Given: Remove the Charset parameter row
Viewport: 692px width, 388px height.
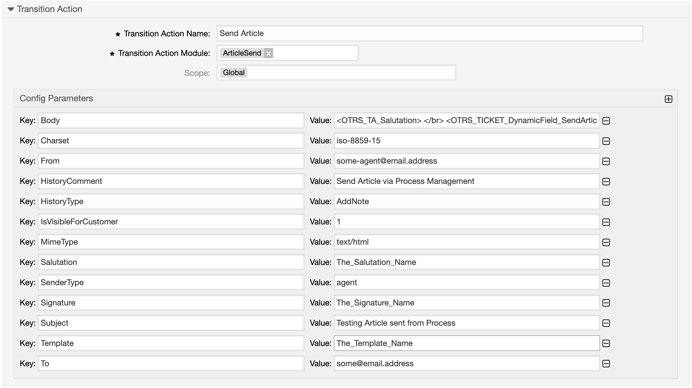Looking at the screenshot, I should pos(606,141).
